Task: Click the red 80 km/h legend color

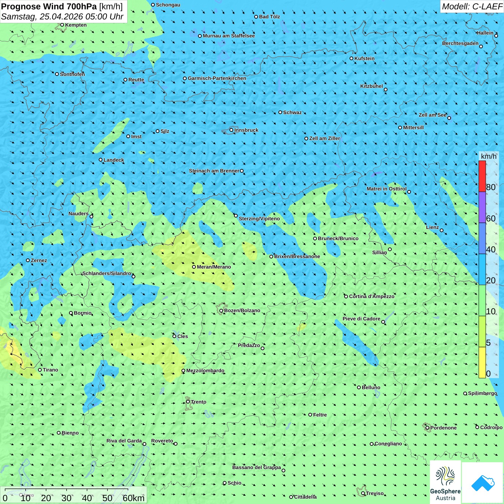Action: 482,176
